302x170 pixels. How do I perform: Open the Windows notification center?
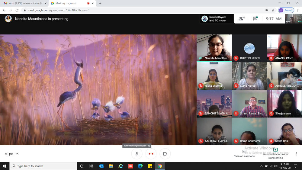[x=296, y=166]
